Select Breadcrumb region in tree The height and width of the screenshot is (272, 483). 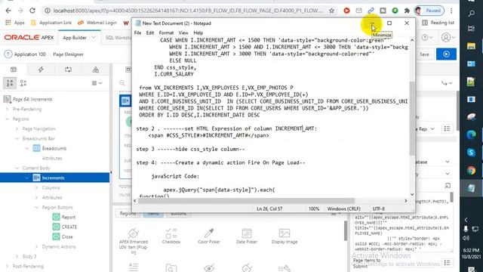coord(54,148)
